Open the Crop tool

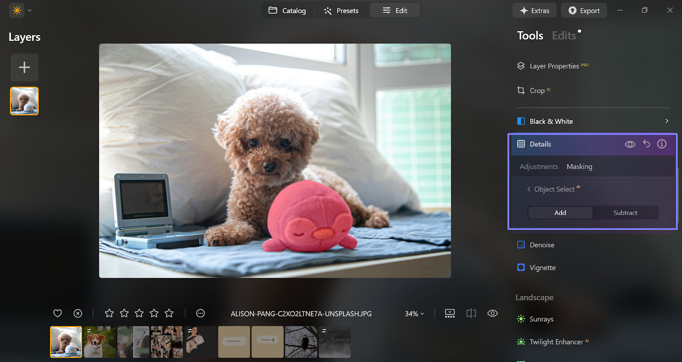click(x=537, y=90)
